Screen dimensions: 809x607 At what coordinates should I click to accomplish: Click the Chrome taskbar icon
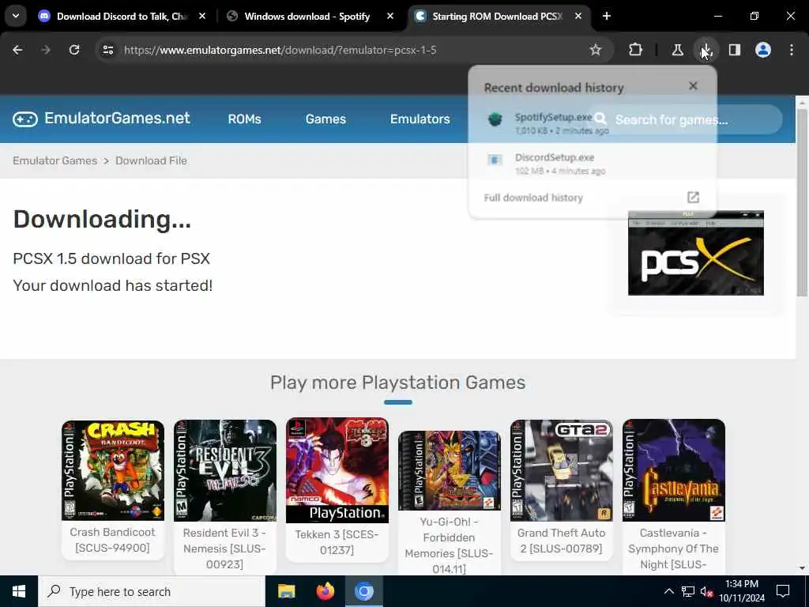point(363,591)
